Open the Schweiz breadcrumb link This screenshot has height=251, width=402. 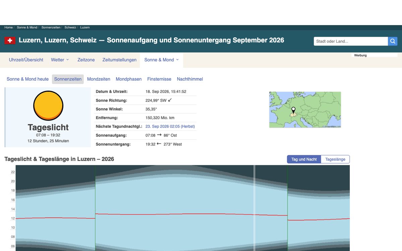(x=70, y=27)
